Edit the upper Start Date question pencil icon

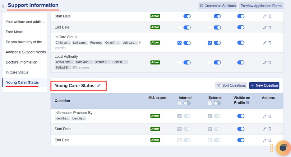[x=265, y=16]
